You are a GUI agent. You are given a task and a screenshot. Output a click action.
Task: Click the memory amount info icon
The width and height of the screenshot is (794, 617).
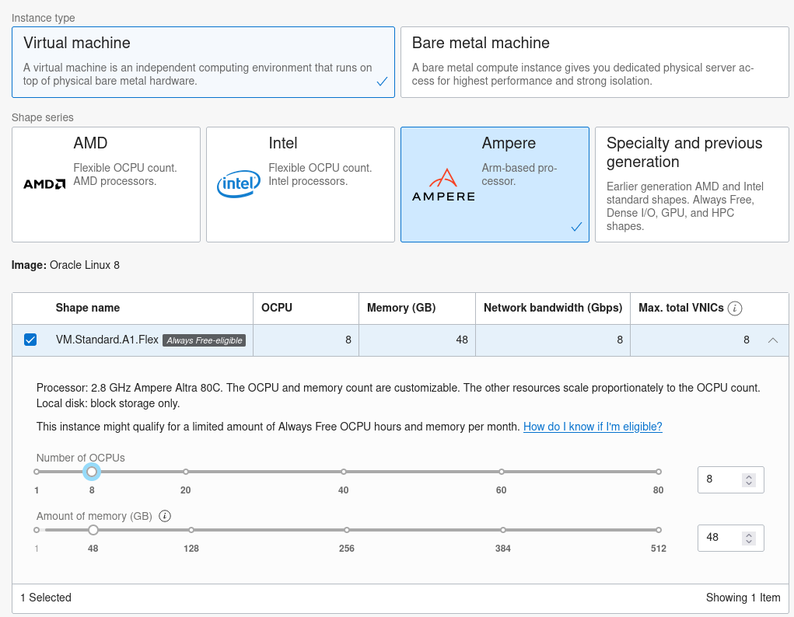165,516
